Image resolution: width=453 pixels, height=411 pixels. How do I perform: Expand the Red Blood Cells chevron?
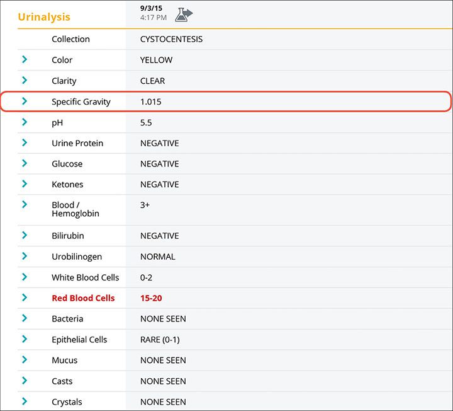point(25,298)
